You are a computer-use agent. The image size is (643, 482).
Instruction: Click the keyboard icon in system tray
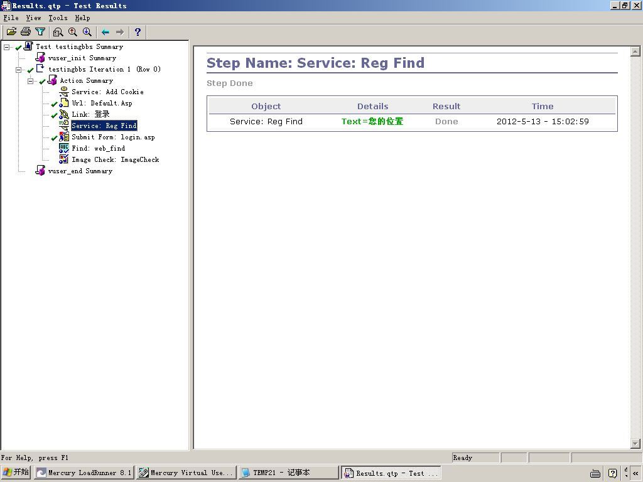click(x=595, y=473)
